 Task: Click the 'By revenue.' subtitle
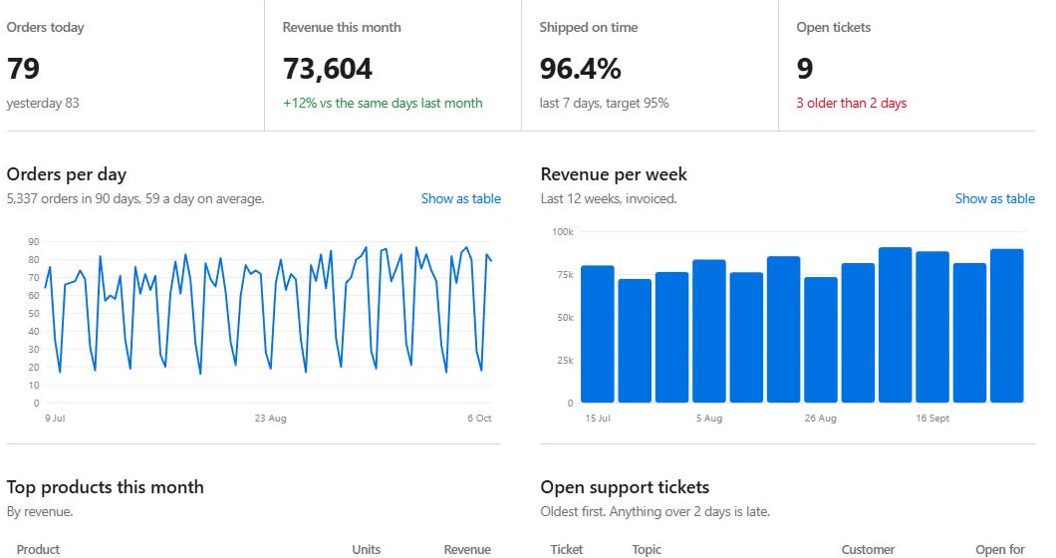point(40,512)
